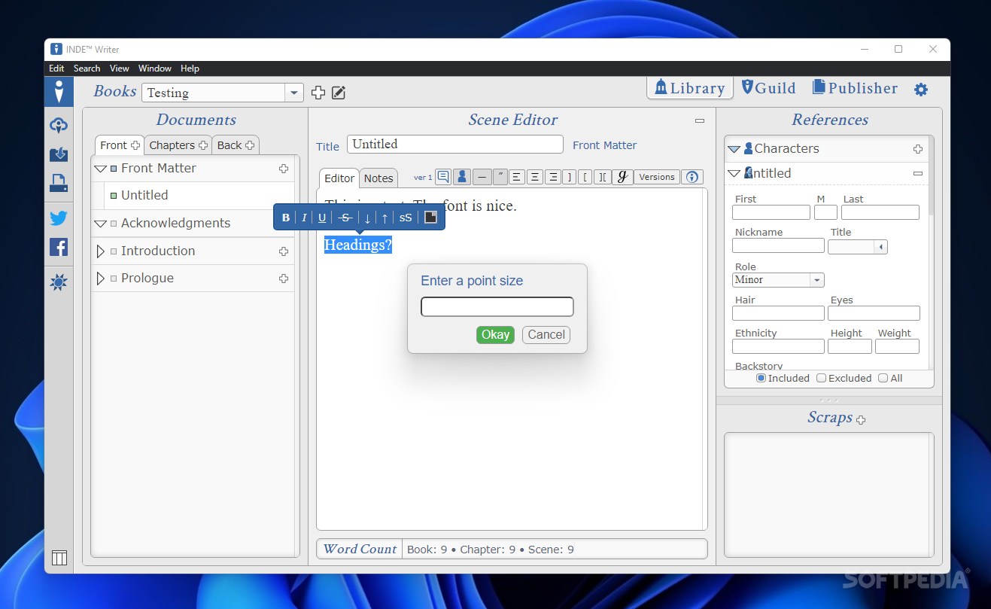991x609 pixels.
Task: Click the script g font icon
Action: (x=622, y=177)
